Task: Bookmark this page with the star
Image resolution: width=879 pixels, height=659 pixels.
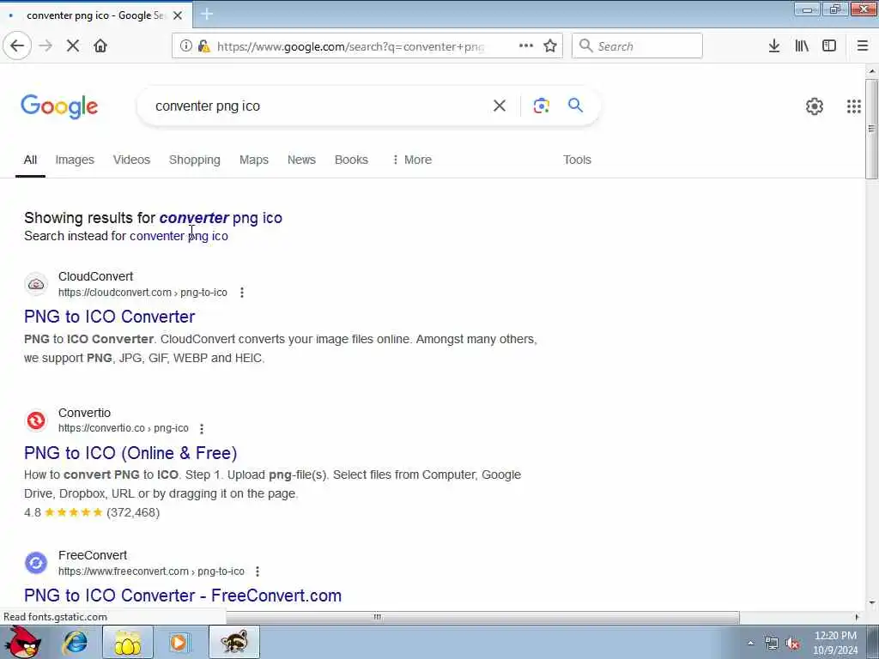Action: click(x=550, y=46)
